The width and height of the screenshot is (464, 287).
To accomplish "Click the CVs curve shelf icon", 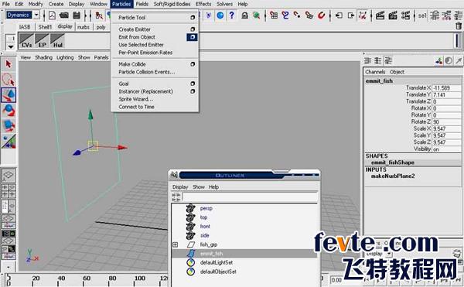I will coord(26,41).
